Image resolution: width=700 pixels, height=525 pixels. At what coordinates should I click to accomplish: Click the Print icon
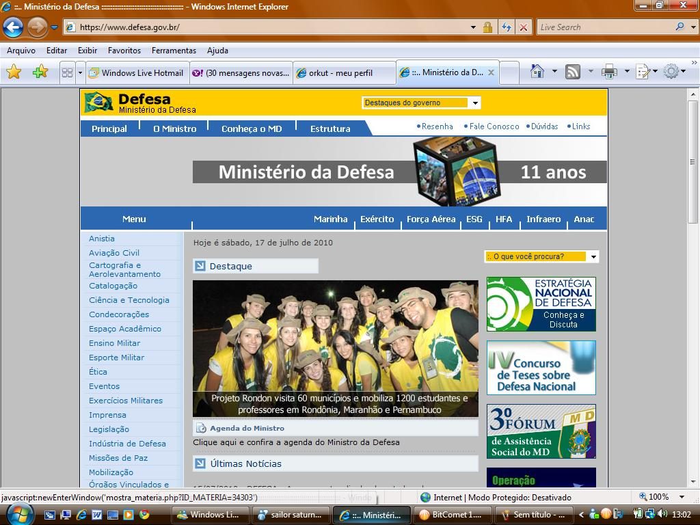point(609,71)
